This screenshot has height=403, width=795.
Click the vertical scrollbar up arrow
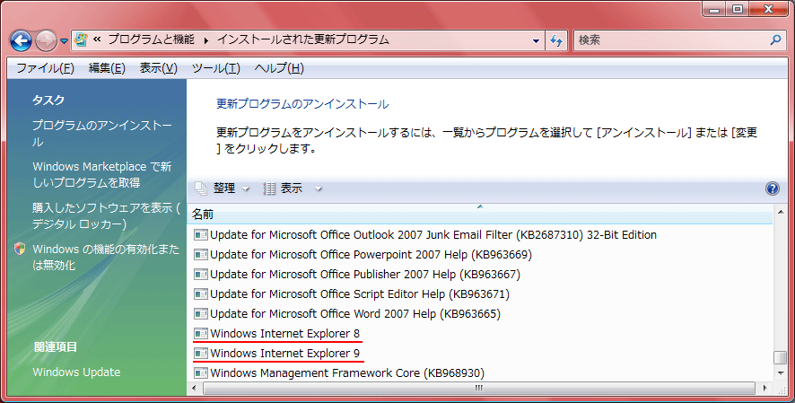781,212
